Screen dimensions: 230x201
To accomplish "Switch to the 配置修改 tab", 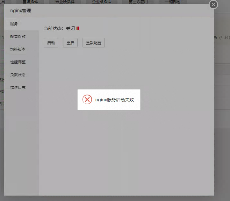I will tap(21, 37).
